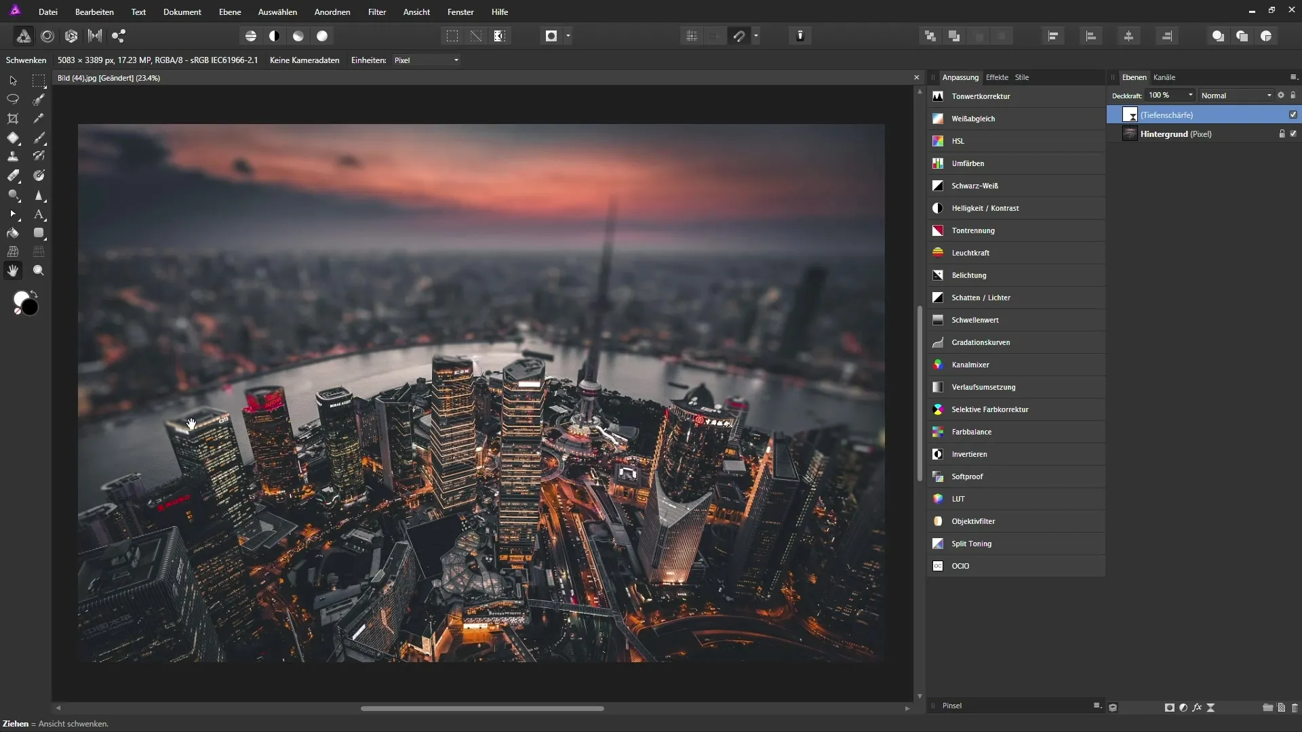Add a live filter layer
The width and height of the screenshot is (1302, 732).
[1210, 708]
